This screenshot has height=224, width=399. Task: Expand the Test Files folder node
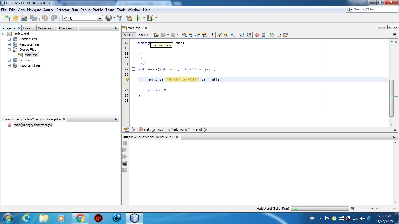coord(9,60)
